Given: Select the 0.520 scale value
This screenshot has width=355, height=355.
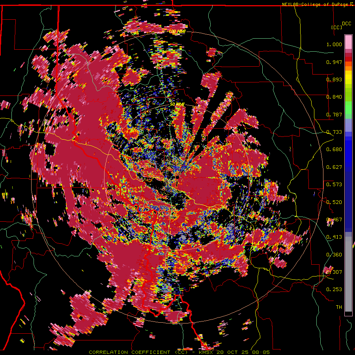Looking at the screenshot, I should (334, 202).
